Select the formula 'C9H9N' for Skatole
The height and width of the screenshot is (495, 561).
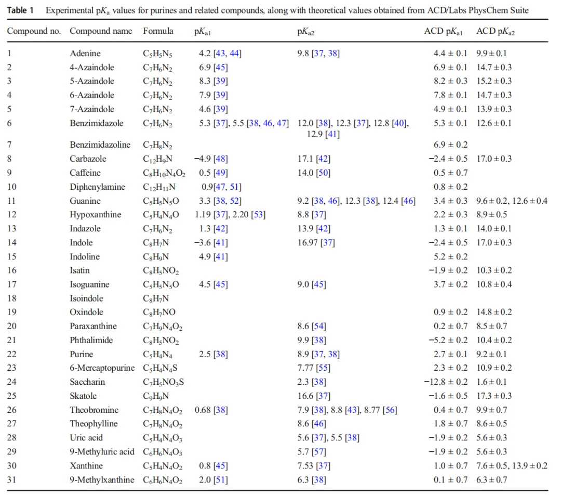point(156,396)
